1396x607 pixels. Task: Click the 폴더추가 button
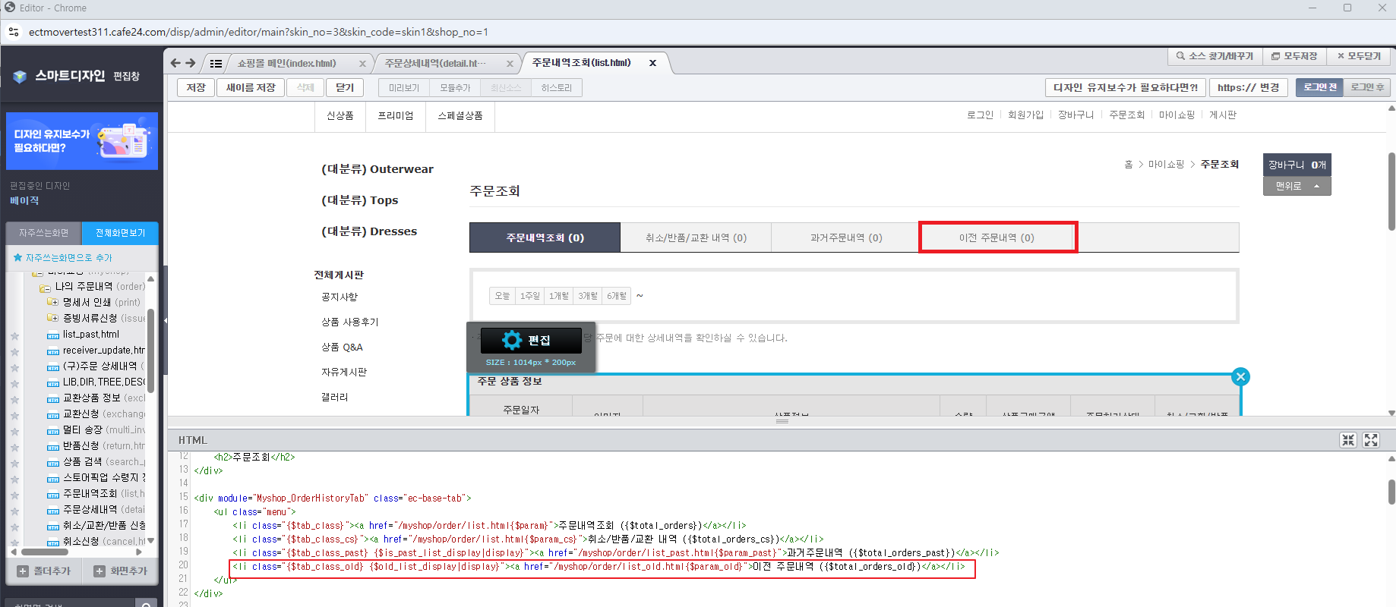tap(44, 571)
